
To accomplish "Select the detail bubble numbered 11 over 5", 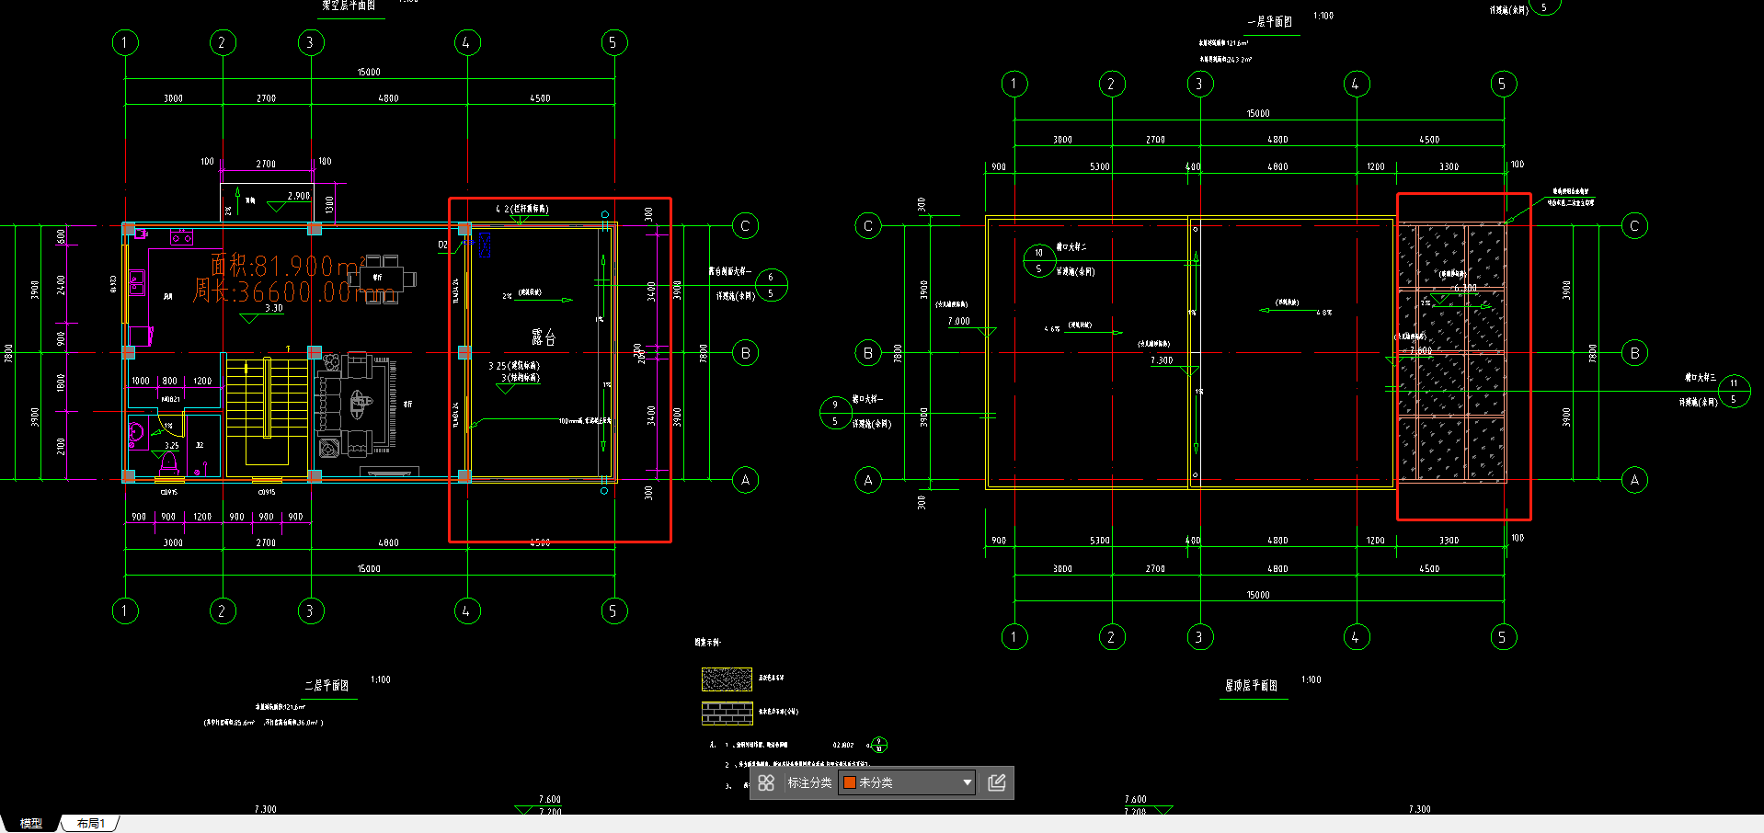I will [1734, 391].
